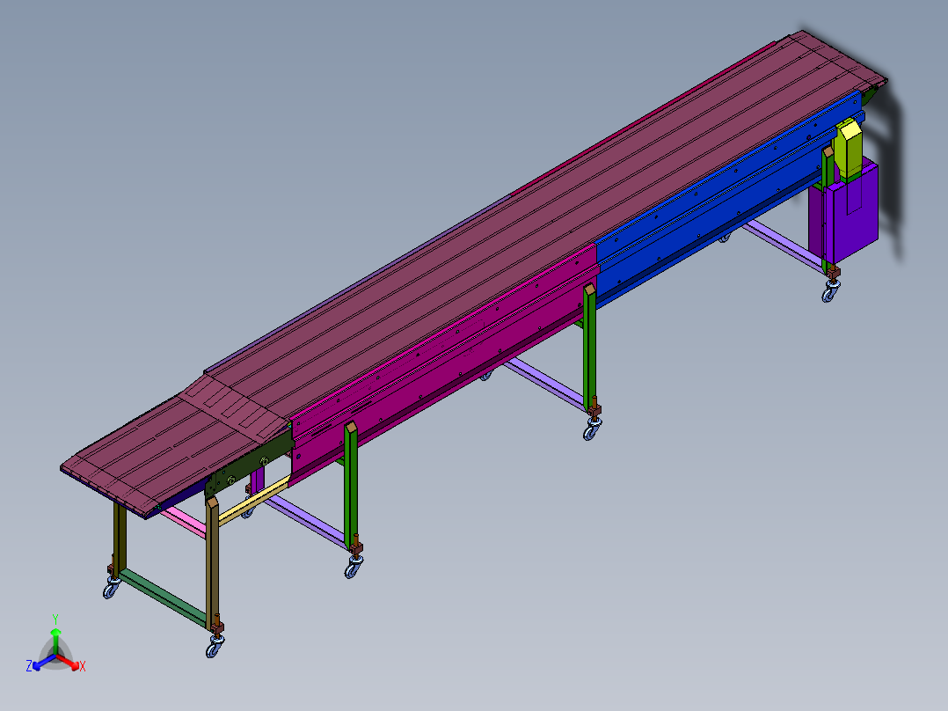948x711 pixels.
Task: Select the pink cross brace under the infeed
Action: tap(184, 521)
